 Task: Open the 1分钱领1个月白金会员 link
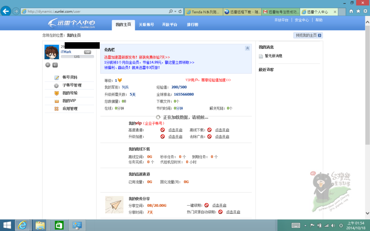click(x=149, y=62)
